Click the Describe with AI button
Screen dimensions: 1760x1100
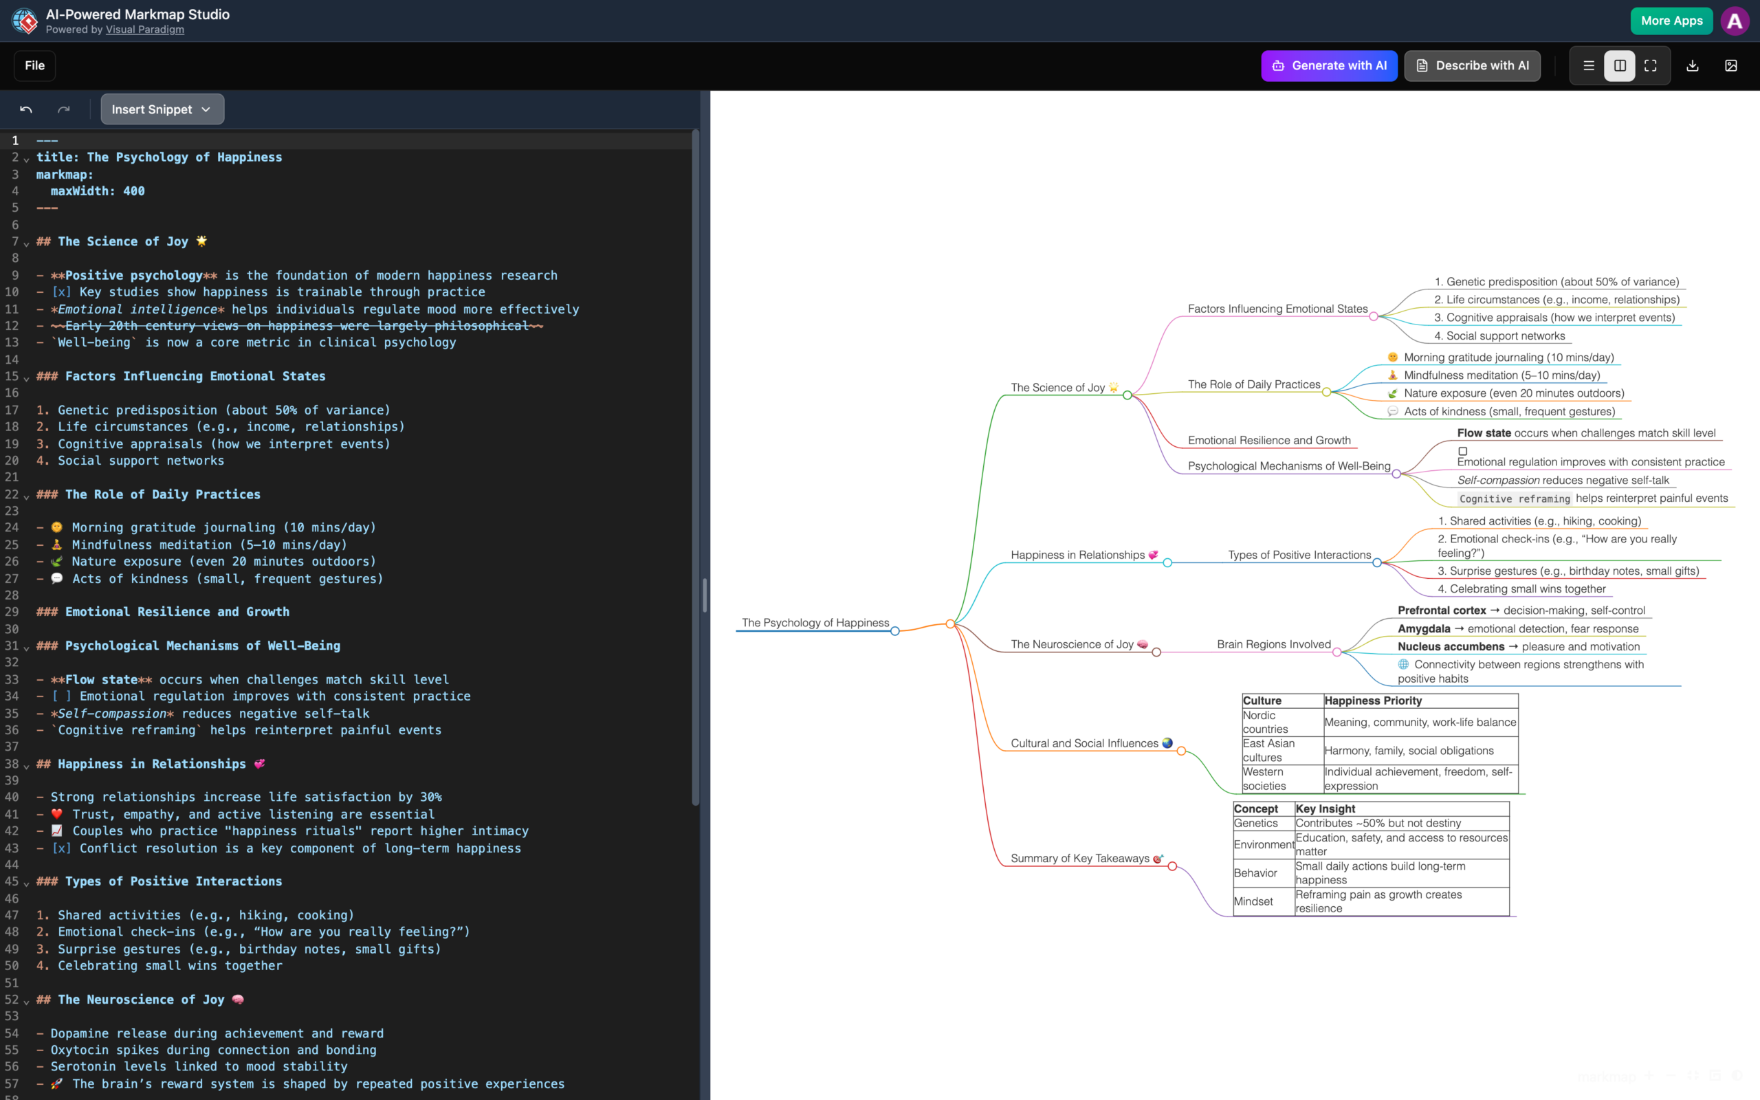tap(1471, 65)
